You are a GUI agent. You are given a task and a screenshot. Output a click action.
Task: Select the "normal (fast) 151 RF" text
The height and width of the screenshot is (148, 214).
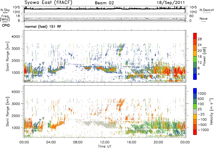pyautogui.click(x=43, y=26)
